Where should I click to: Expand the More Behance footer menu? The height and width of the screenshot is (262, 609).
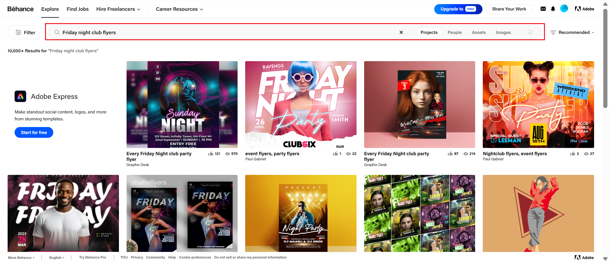pyautogui.click(x=21, y=258)
